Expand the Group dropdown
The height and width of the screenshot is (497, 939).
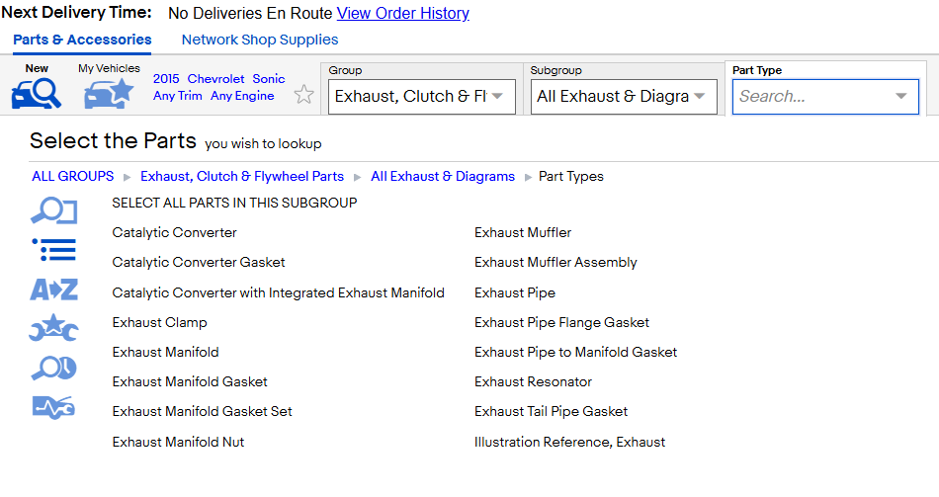422,97
